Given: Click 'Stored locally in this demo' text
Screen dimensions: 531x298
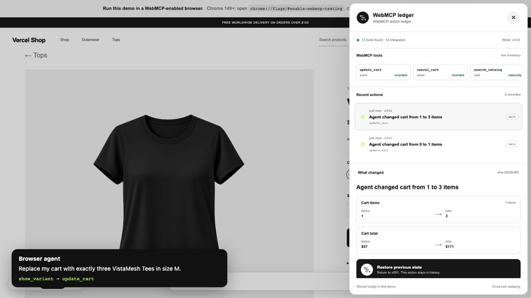Looking at the screenshot, I should tap(376, 287).
